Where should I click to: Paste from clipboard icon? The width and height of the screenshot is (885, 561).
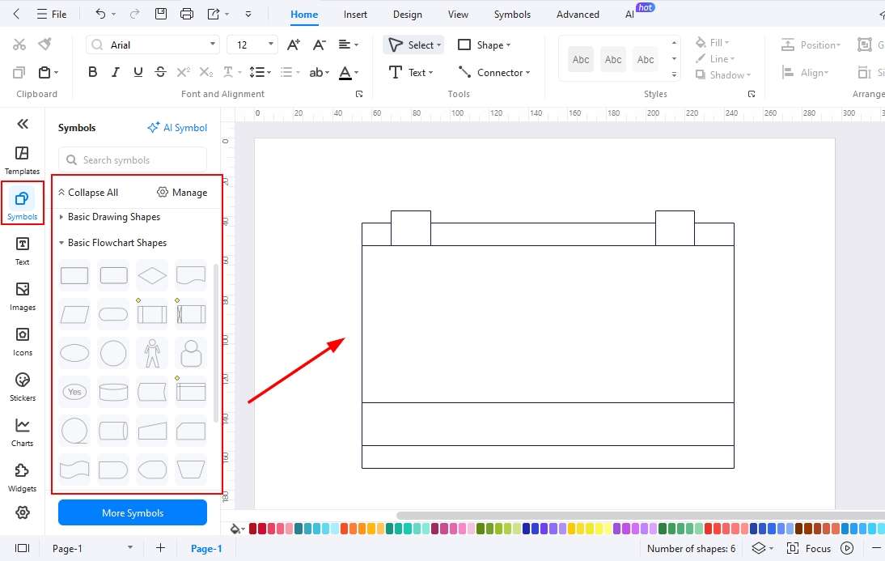pyautogui.click(x=44, y=72)
